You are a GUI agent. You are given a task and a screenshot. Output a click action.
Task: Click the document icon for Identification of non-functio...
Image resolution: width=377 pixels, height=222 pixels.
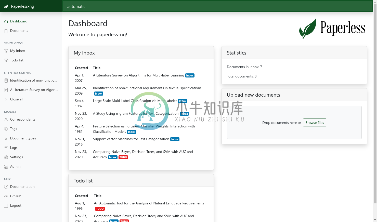6,81
